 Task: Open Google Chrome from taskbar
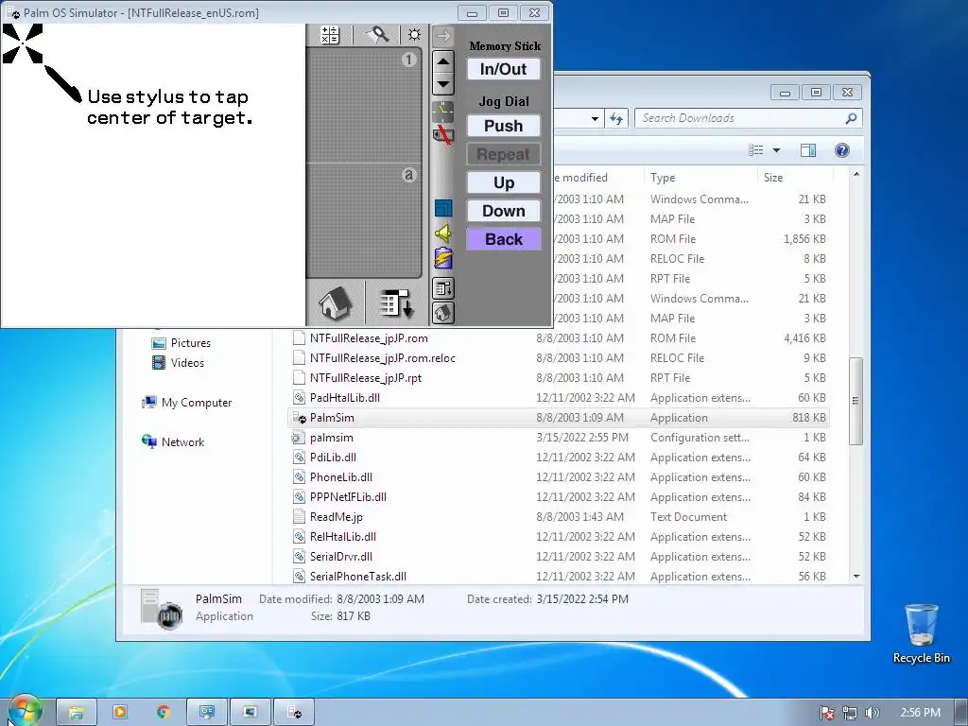[163, 713]
